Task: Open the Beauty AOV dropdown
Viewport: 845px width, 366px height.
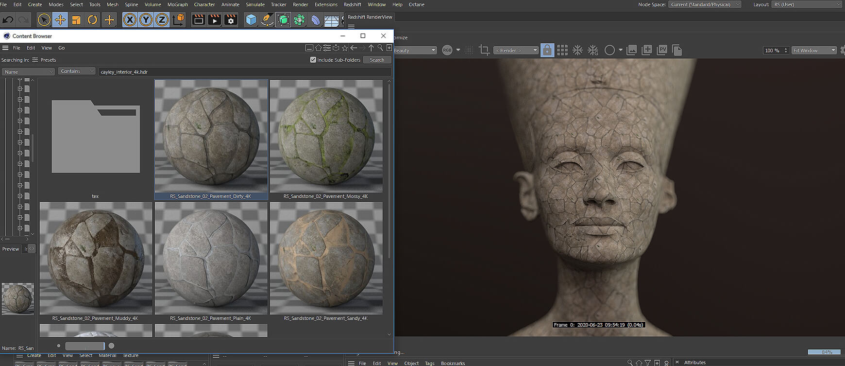Action: (x=415, y=50)
